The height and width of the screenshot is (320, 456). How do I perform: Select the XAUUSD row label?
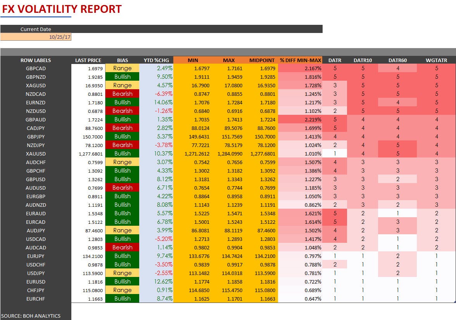[x=36, y=154]
